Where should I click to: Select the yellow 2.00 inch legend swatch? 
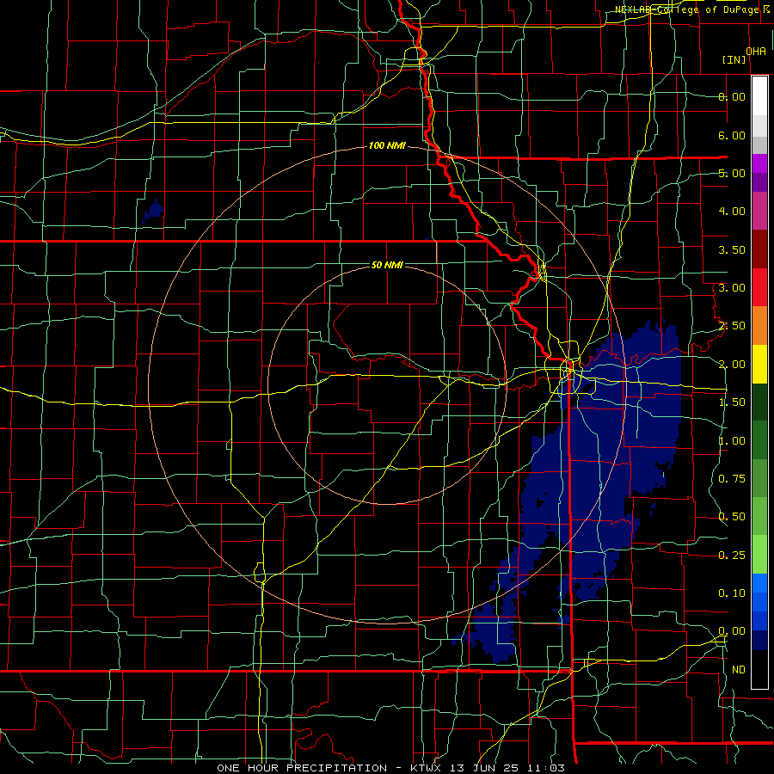pos(759,364)
